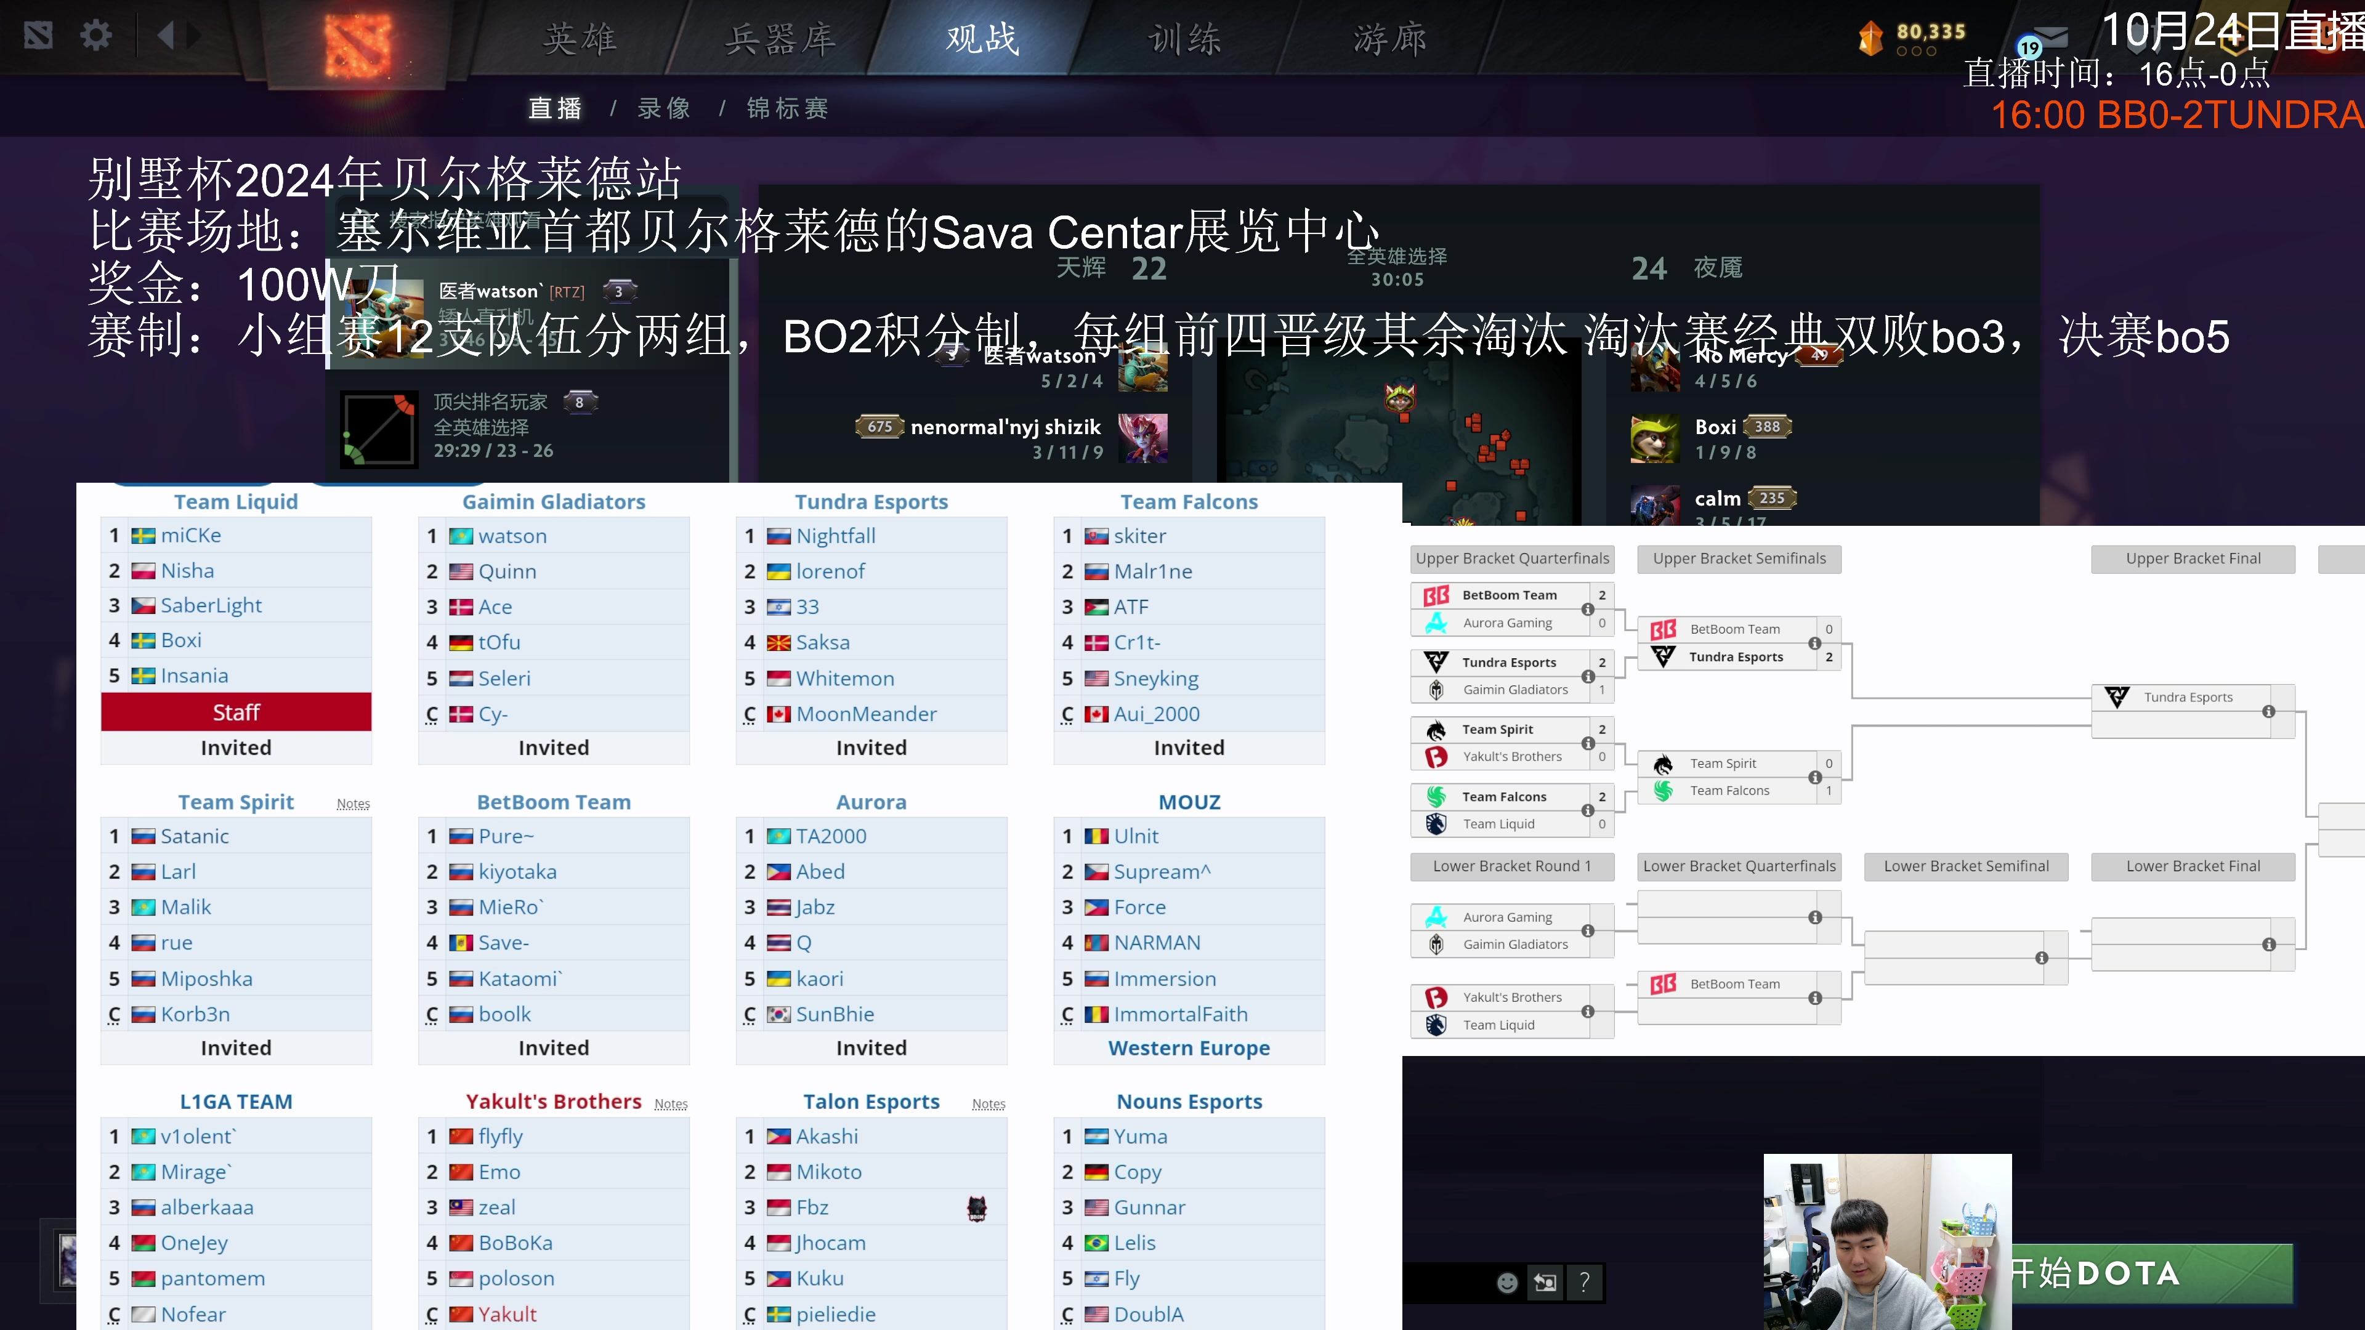Click the info icon for BetBoom vs Aurora match
Screen dimensions: 2365x1330
coord(1587,610)
